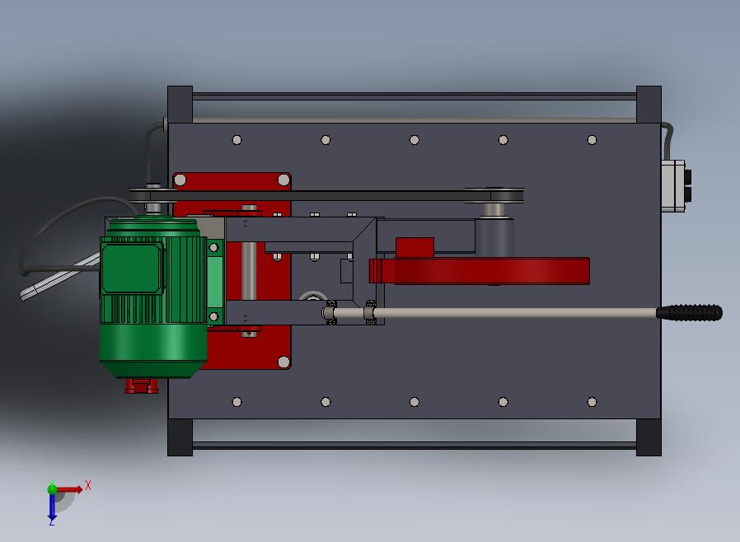Select the long grey lever rod
This screenshot has height=542, width=740.
pyautogui.click(x=491, y=312)
